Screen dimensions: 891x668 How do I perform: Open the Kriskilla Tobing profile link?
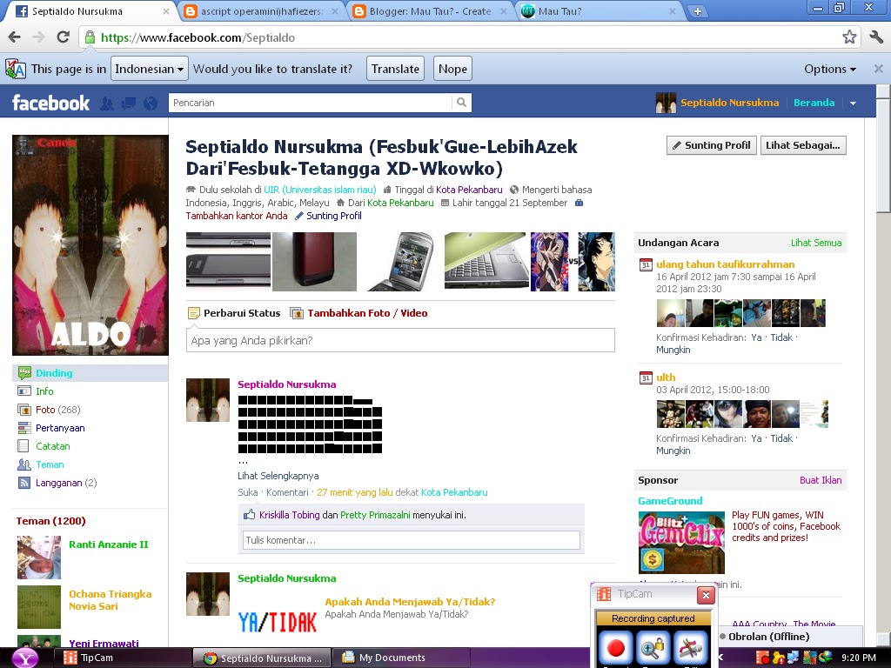(x=289, y=515)
